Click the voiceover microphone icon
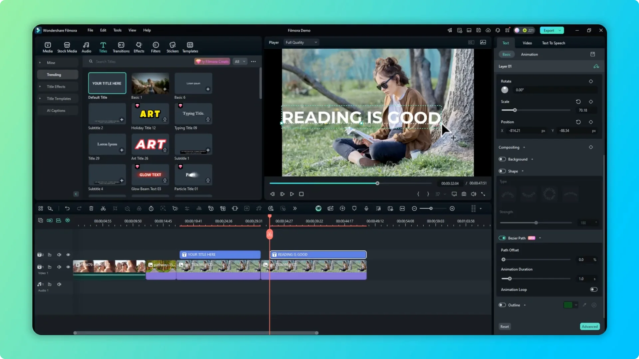This screenshot has height=359, width=639. [366, 208]
